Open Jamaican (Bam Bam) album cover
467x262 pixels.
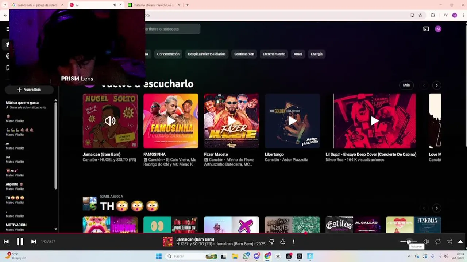tap(110, 121)
